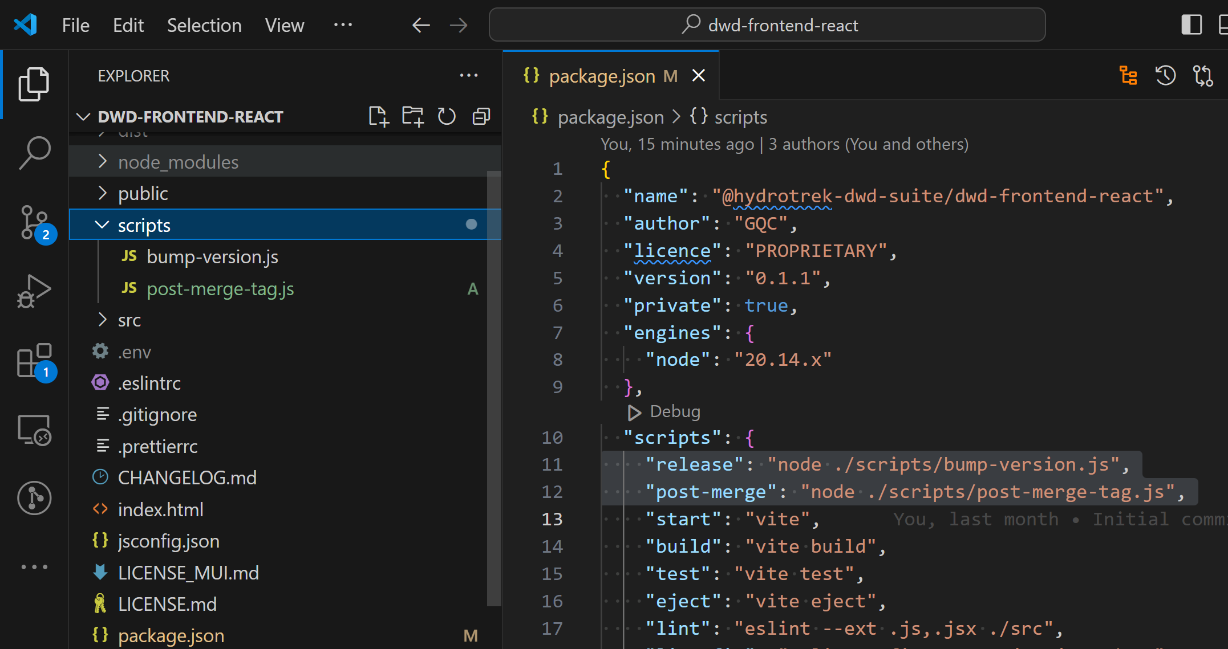Image resolution: width=1228 pixels, height=649 pixels.
Task: Click the "20.14.x" node version value
Action: tap(783, 360)
